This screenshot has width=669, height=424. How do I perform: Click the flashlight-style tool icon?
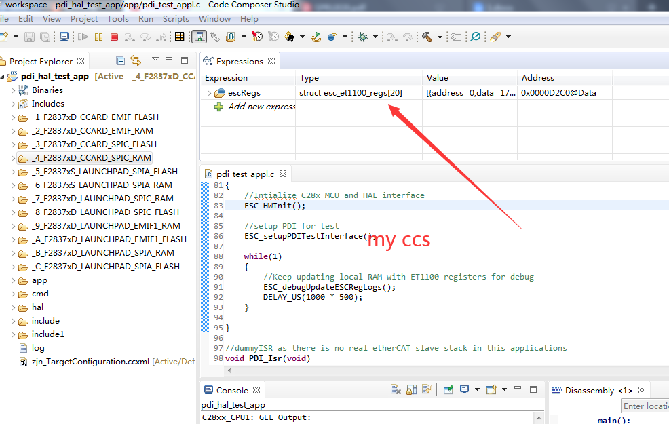click(x=495, y=37)
